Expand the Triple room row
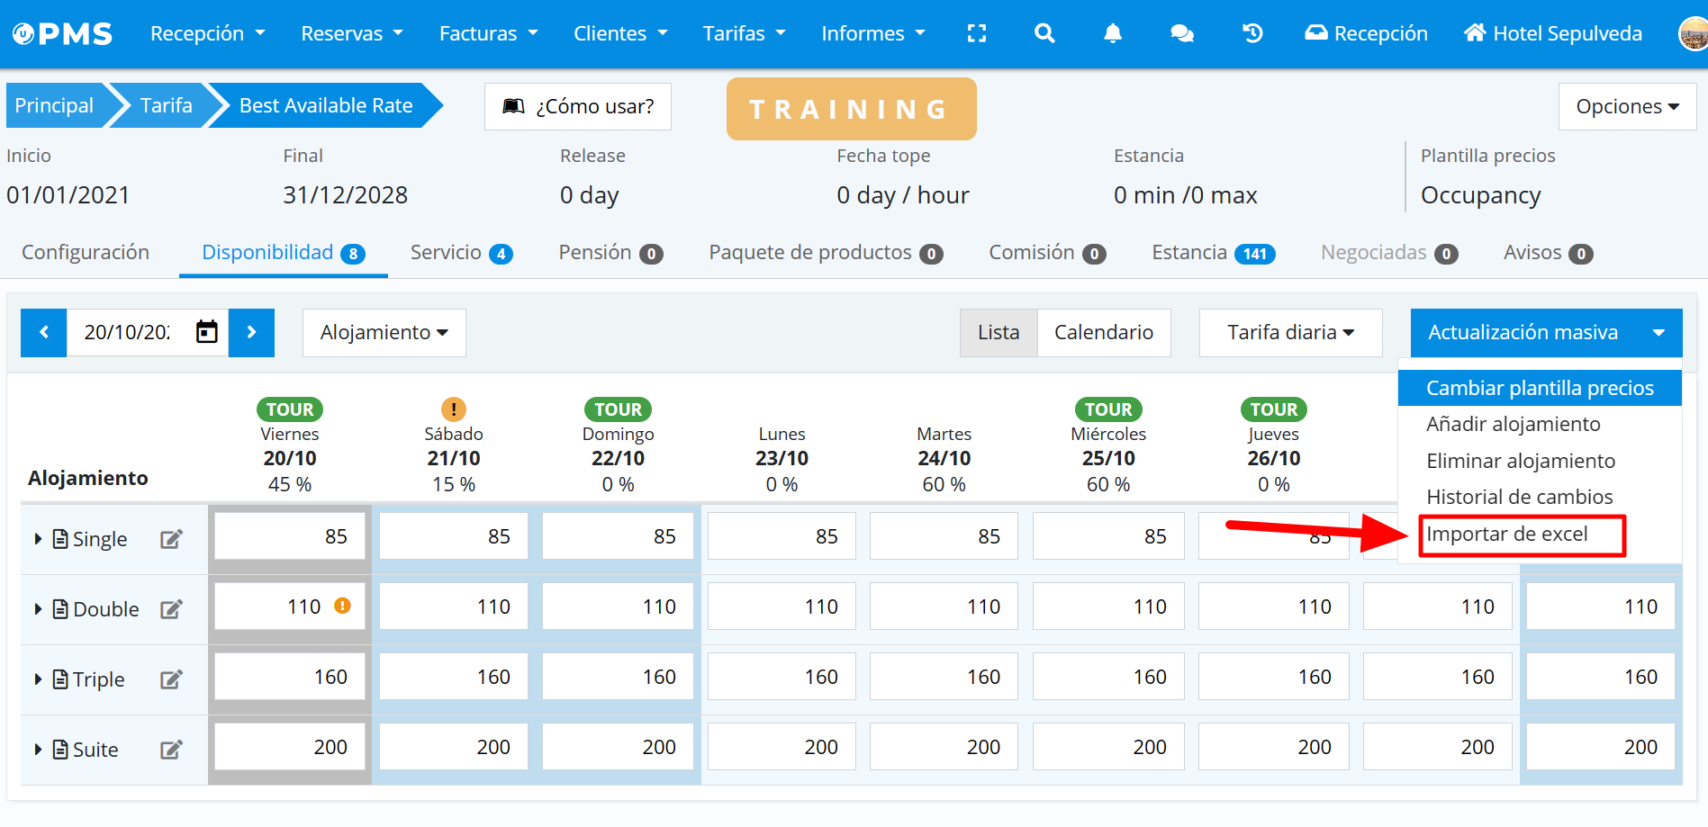Viewport: 1708px width, 827px height. [38, 679]
